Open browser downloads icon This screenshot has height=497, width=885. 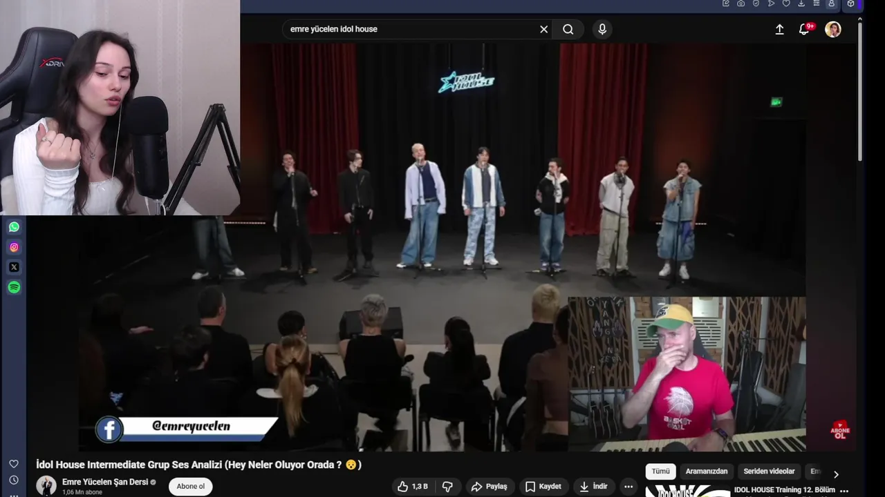[x=801, y=3]
